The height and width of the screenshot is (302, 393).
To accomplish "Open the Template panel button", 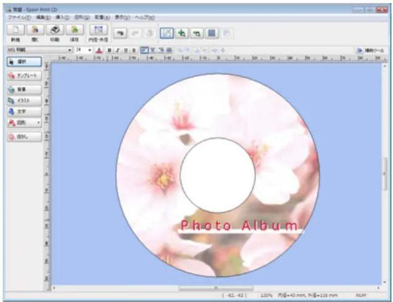I will 22,75.
